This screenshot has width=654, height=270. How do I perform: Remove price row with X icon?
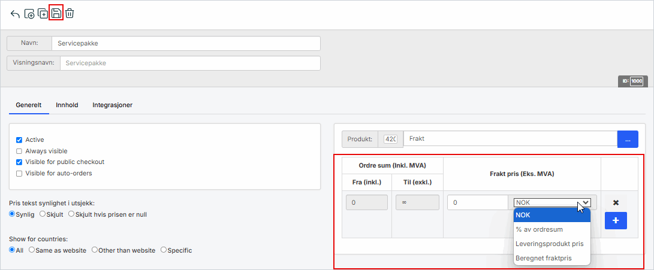pos(616,203)
